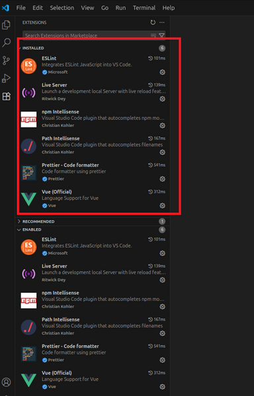Open the View menu
Viewport: 254px width, 396px height.
click(87, 8)
